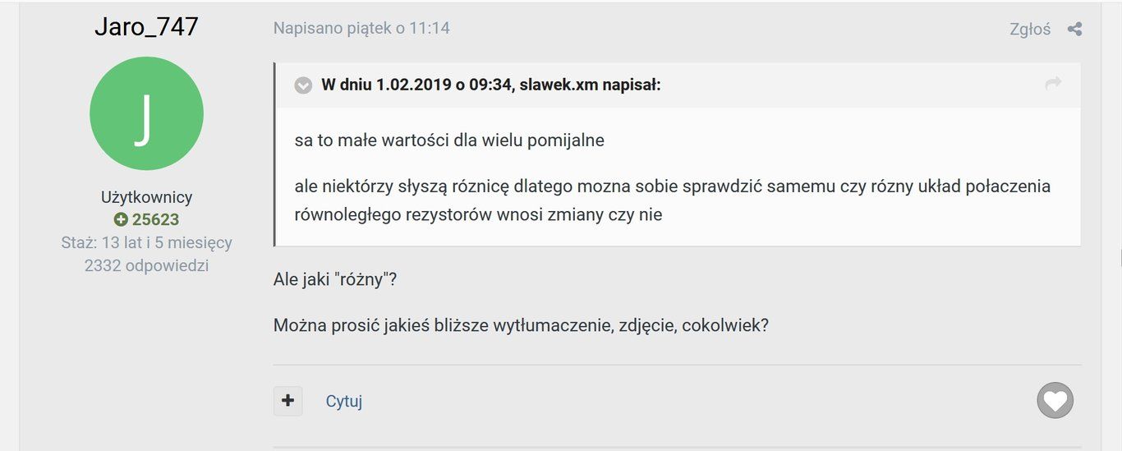This screenshot has width=1122, height=451.
Task: Click the plus multi-quote button
Action: tap(287, 401)
